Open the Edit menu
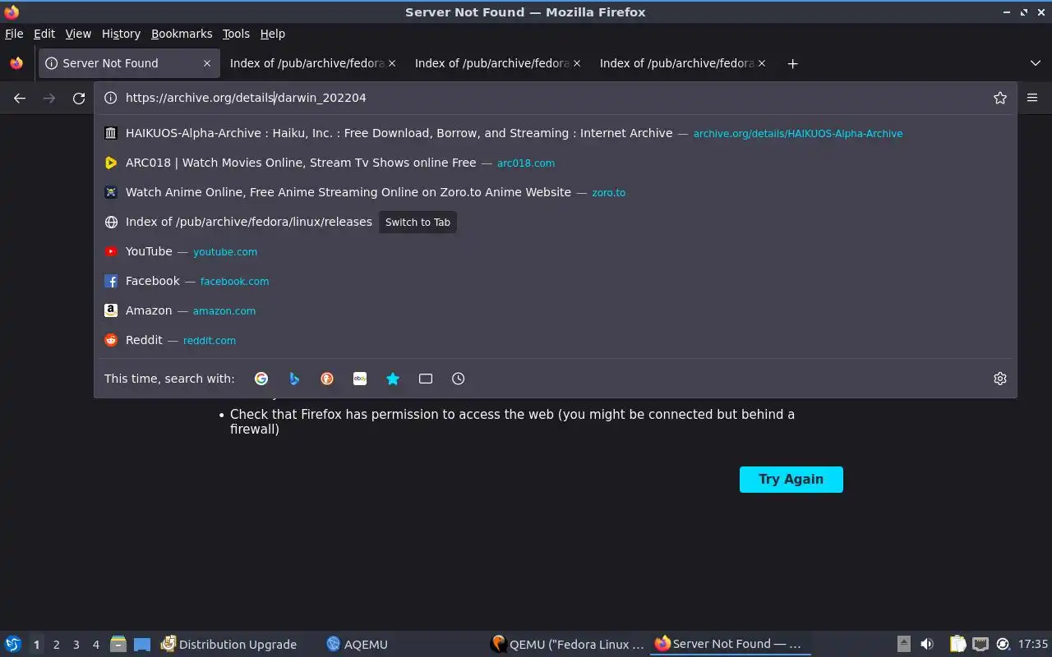The height and width of the screenshot is (657, 1052). coord(44,34)
